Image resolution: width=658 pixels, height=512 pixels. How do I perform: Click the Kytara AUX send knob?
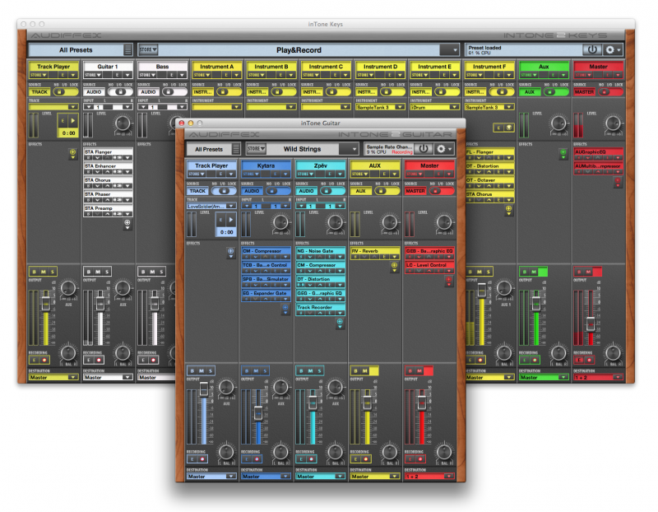[x=280, y=386]
